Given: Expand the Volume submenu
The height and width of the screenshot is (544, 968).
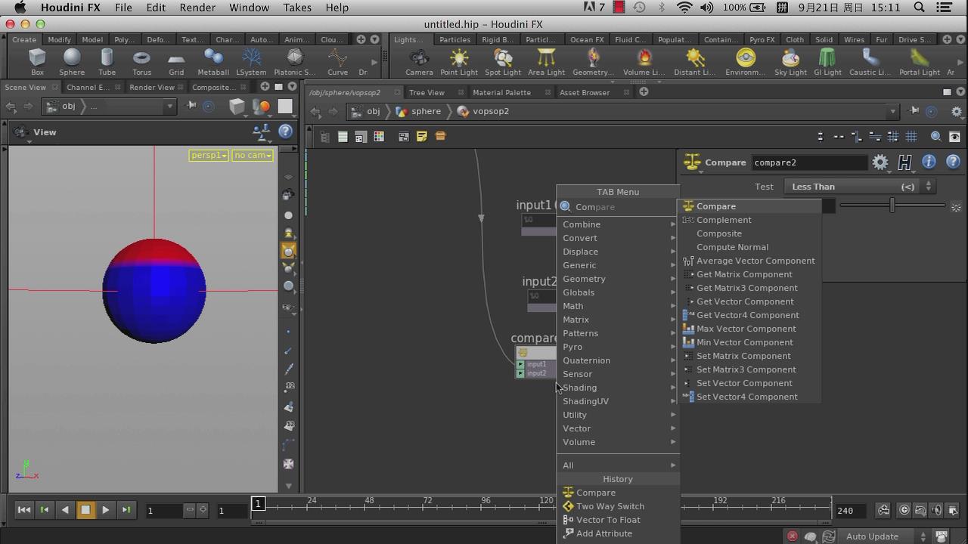Looking at the screenshot, I should click(618, 442).
